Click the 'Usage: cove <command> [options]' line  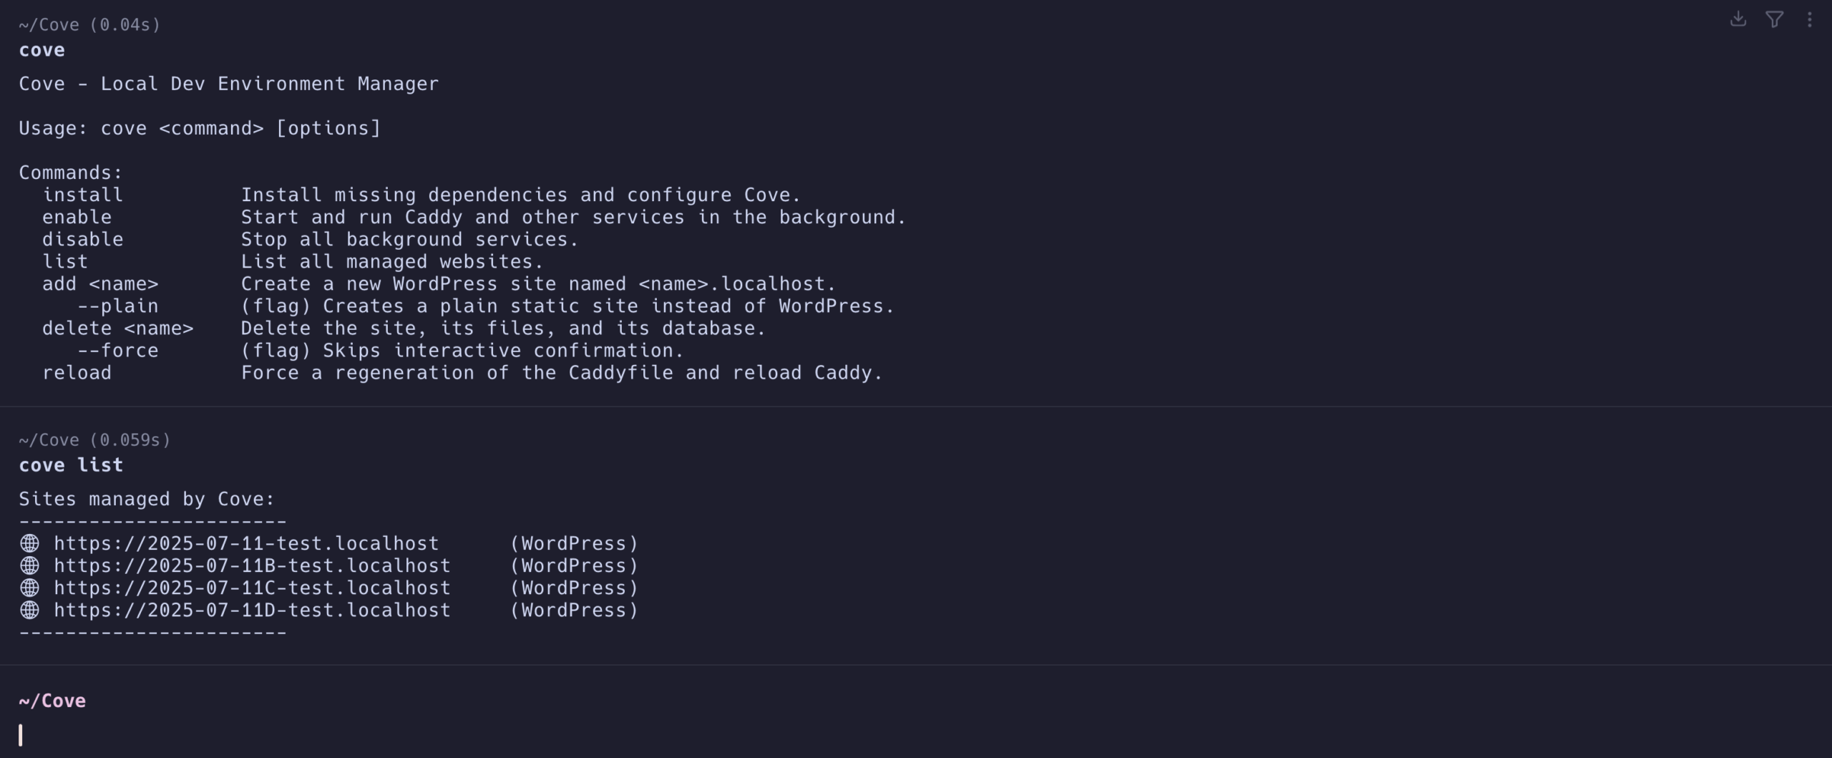200,128
